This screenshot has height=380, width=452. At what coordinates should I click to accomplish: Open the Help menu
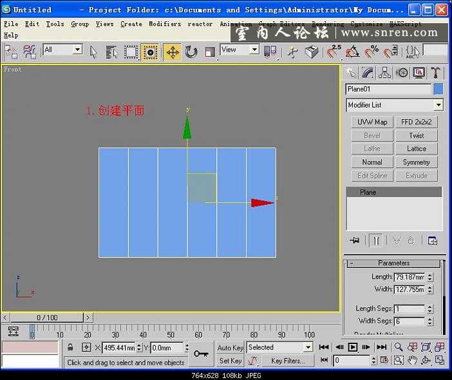pos(11,35)
